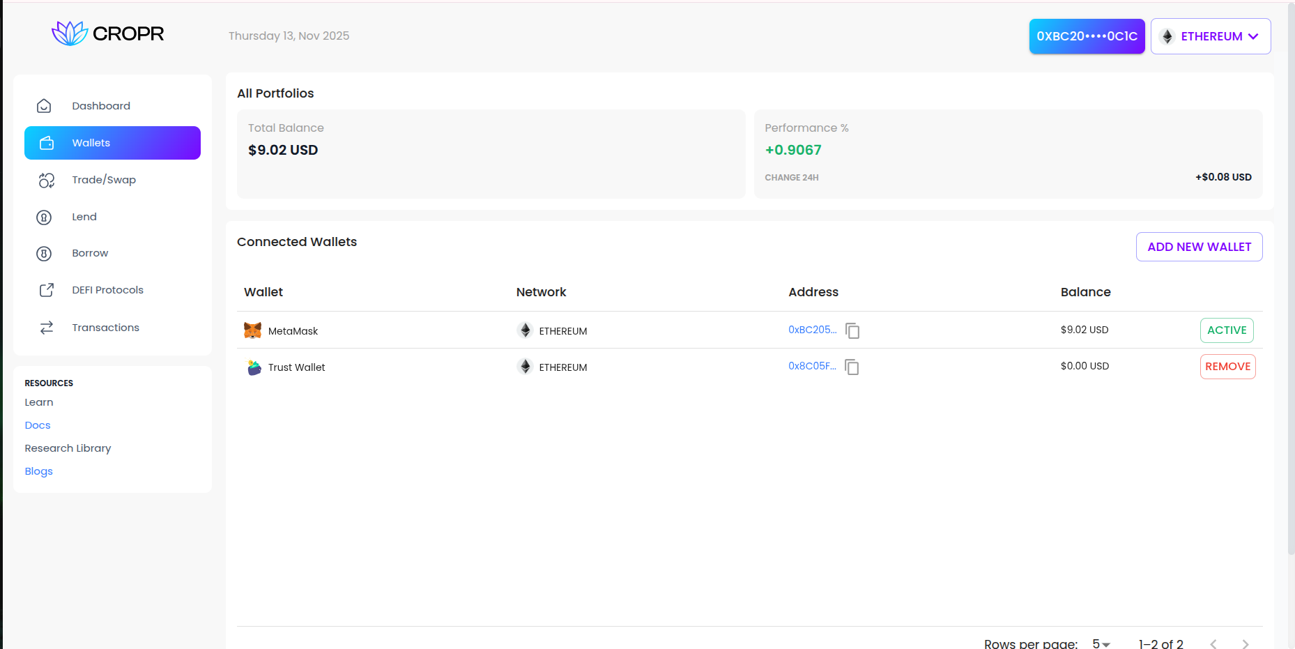Click the Trade/Swap sidebar icon
1295x649 pixels.
(46, 181)
